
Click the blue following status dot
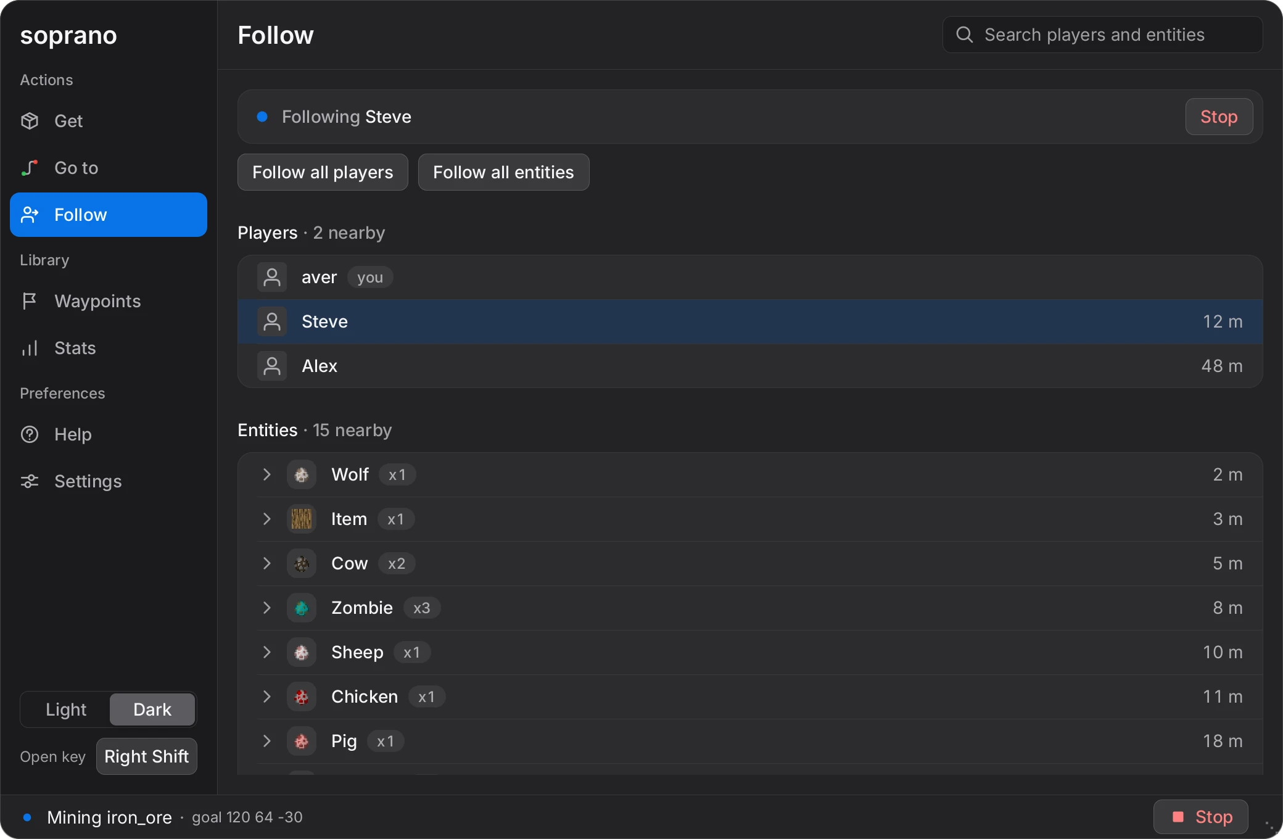(262, 117)
